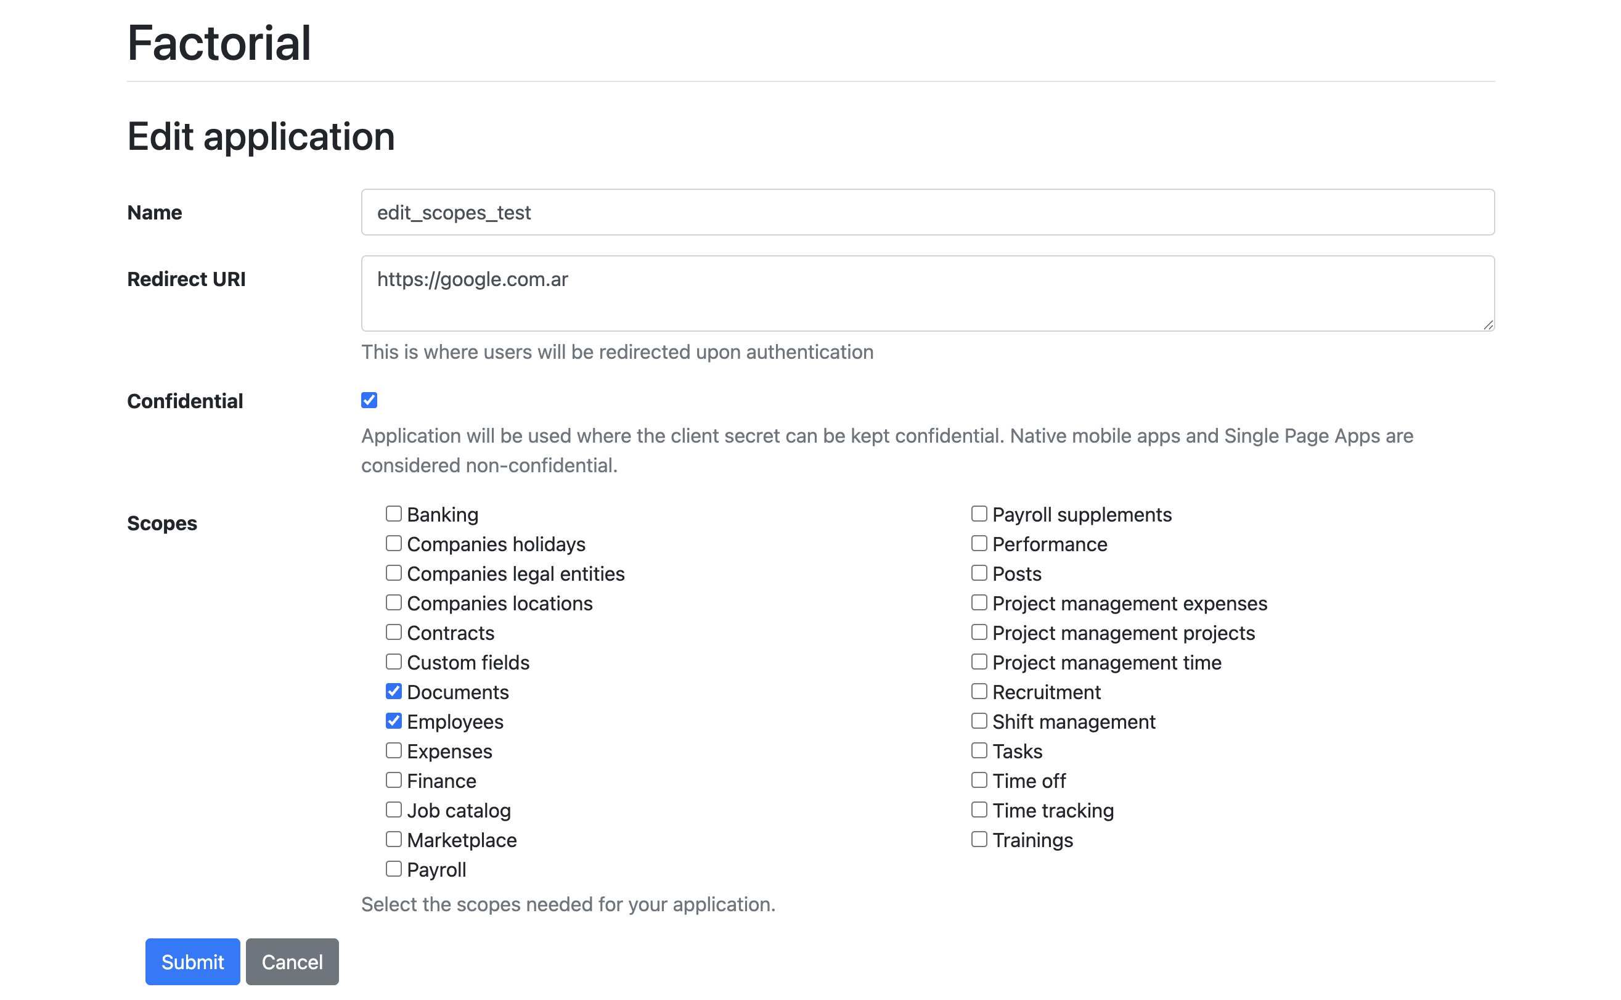The height and width of the screenshot is (1000, 1621).
Task: Click the Redirect URI text area
Action: [x=927, y=293]
